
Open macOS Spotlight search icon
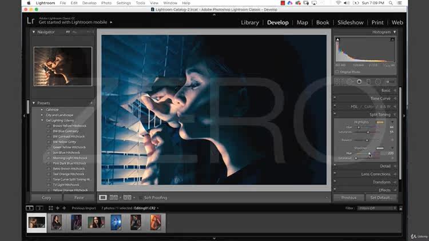pyautogui.click(x=391, y=3)
